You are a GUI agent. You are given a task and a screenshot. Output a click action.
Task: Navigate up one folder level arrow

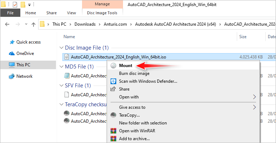click(34, 25)
